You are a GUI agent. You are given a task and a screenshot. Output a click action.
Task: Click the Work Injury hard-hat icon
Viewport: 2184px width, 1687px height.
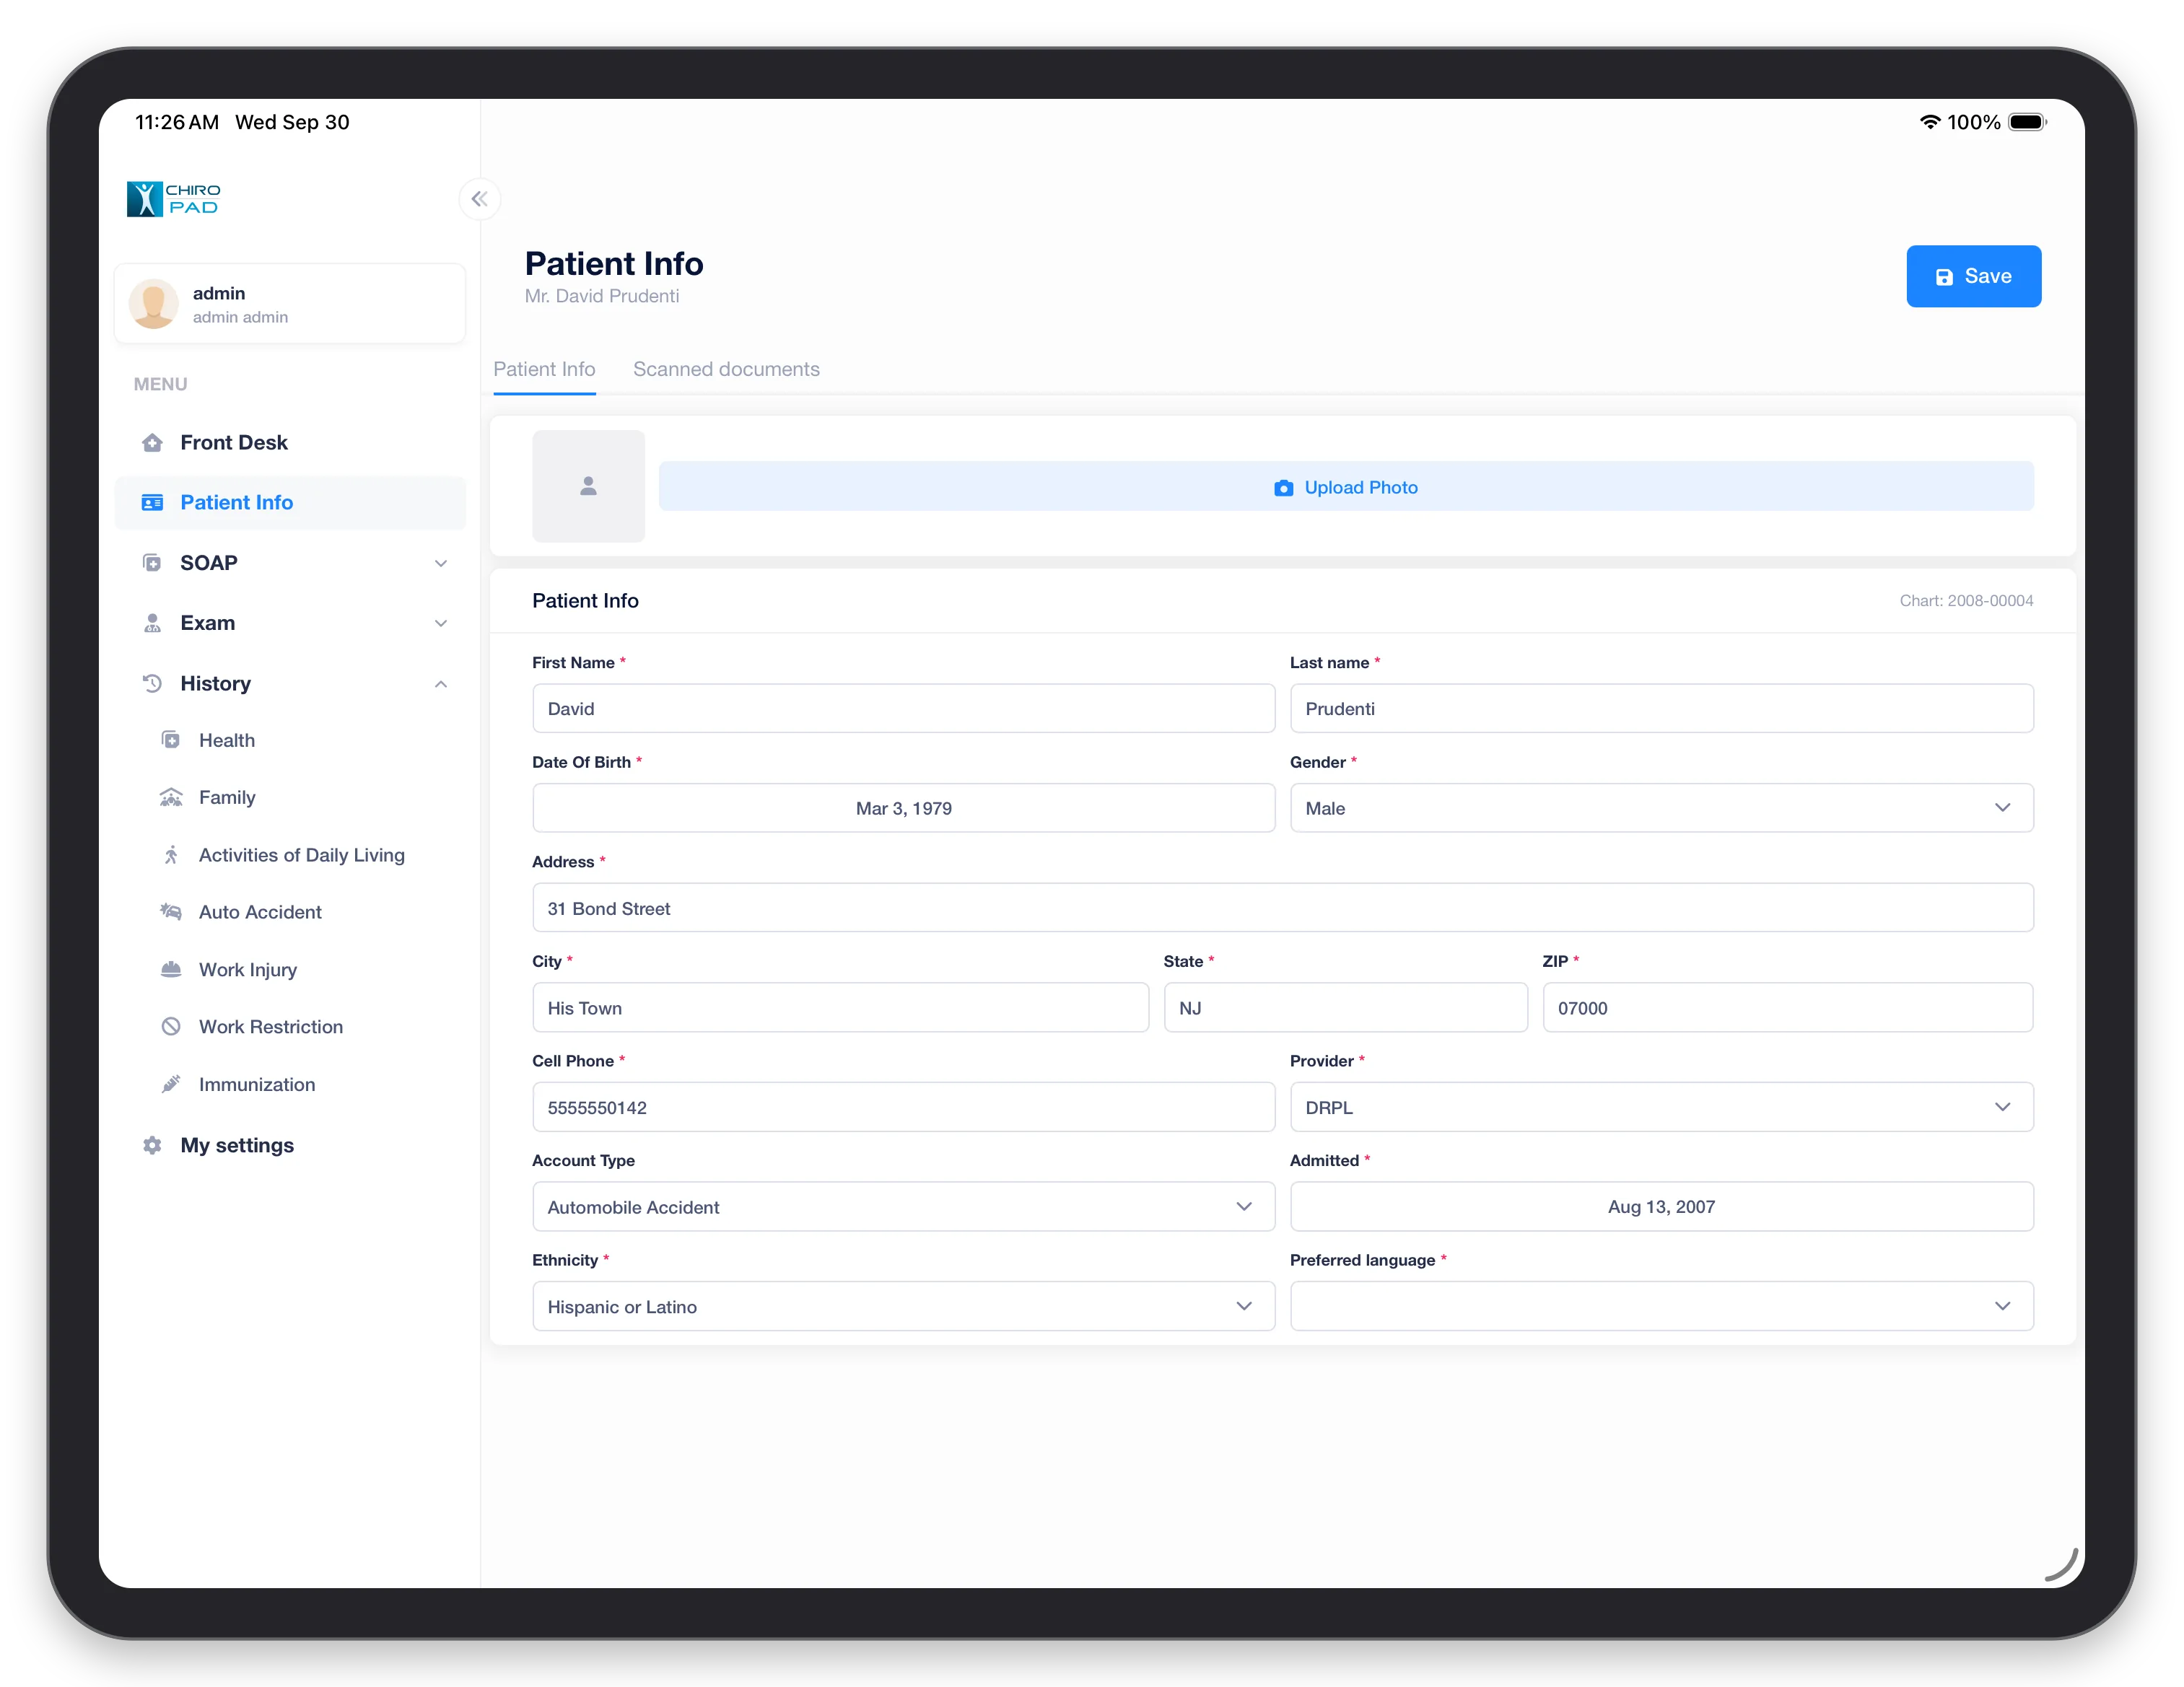171,969
